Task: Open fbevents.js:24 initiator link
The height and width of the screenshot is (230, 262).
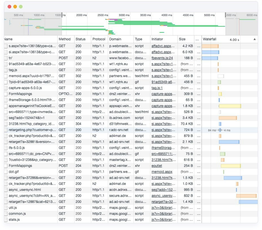Action: [x=162, y=58]
